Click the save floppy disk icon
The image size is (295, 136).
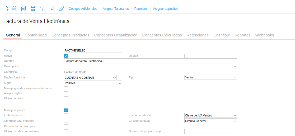(14, 8)
